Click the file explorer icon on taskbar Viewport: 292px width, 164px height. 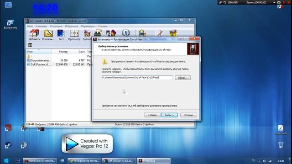click(62, 161)
